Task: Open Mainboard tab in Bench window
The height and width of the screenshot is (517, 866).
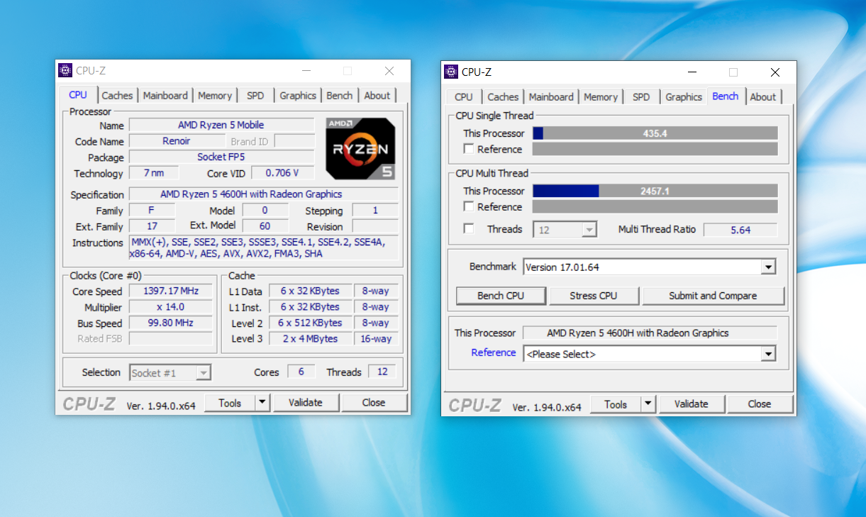Action: [x=551, y=97]
